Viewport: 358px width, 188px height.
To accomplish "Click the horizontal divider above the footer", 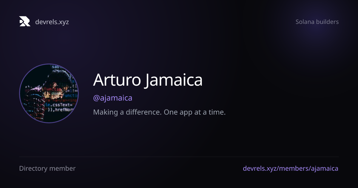I will tap(179, 157).
